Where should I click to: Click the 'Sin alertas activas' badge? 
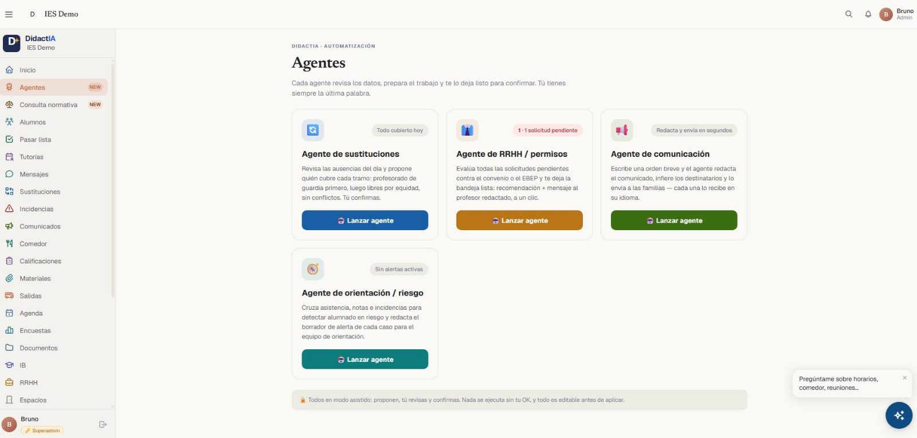(399, 269)
